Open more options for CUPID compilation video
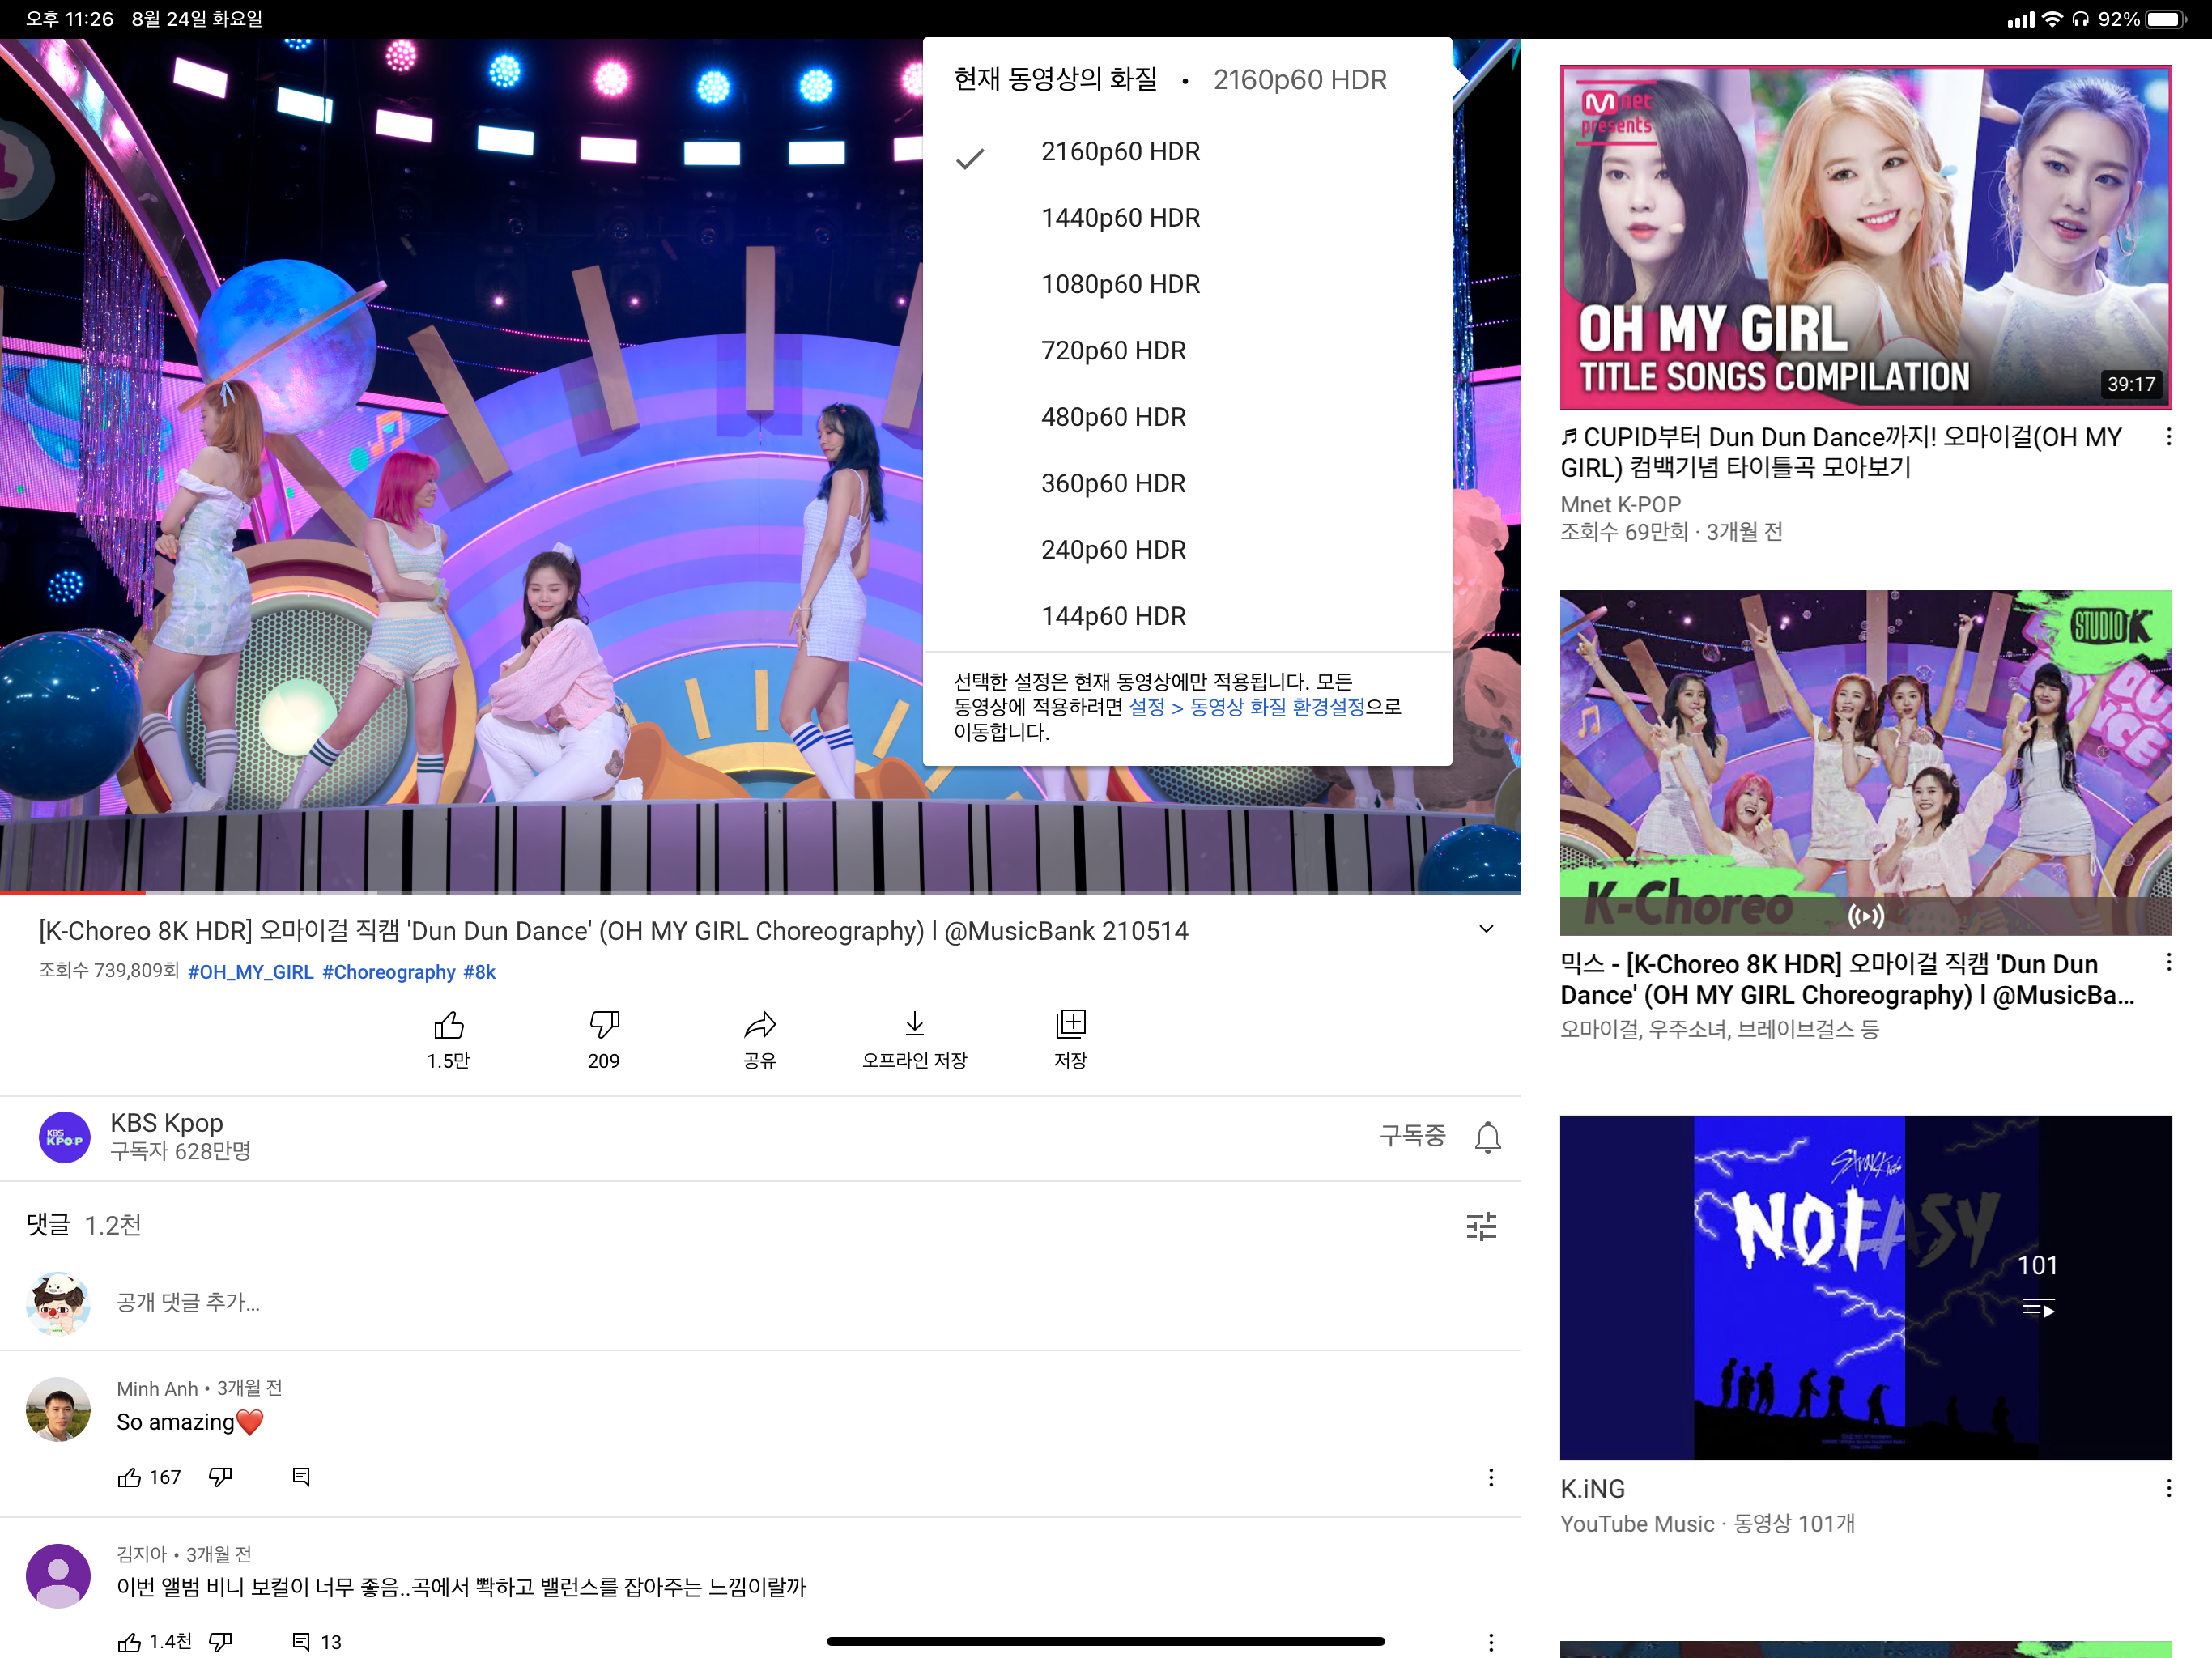 [2168, 437]
